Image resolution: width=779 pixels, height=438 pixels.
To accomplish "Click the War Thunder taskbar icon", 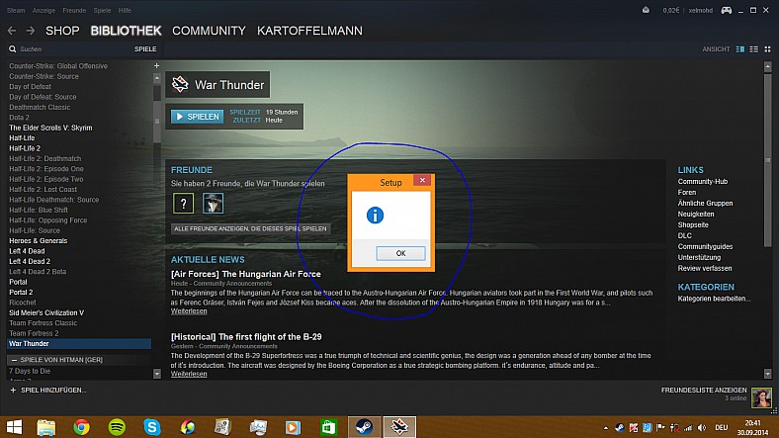I will point(399,427).
